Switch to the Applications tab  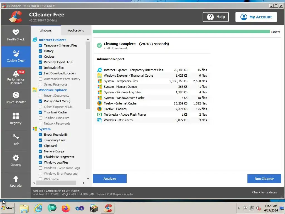pos(76,30)
